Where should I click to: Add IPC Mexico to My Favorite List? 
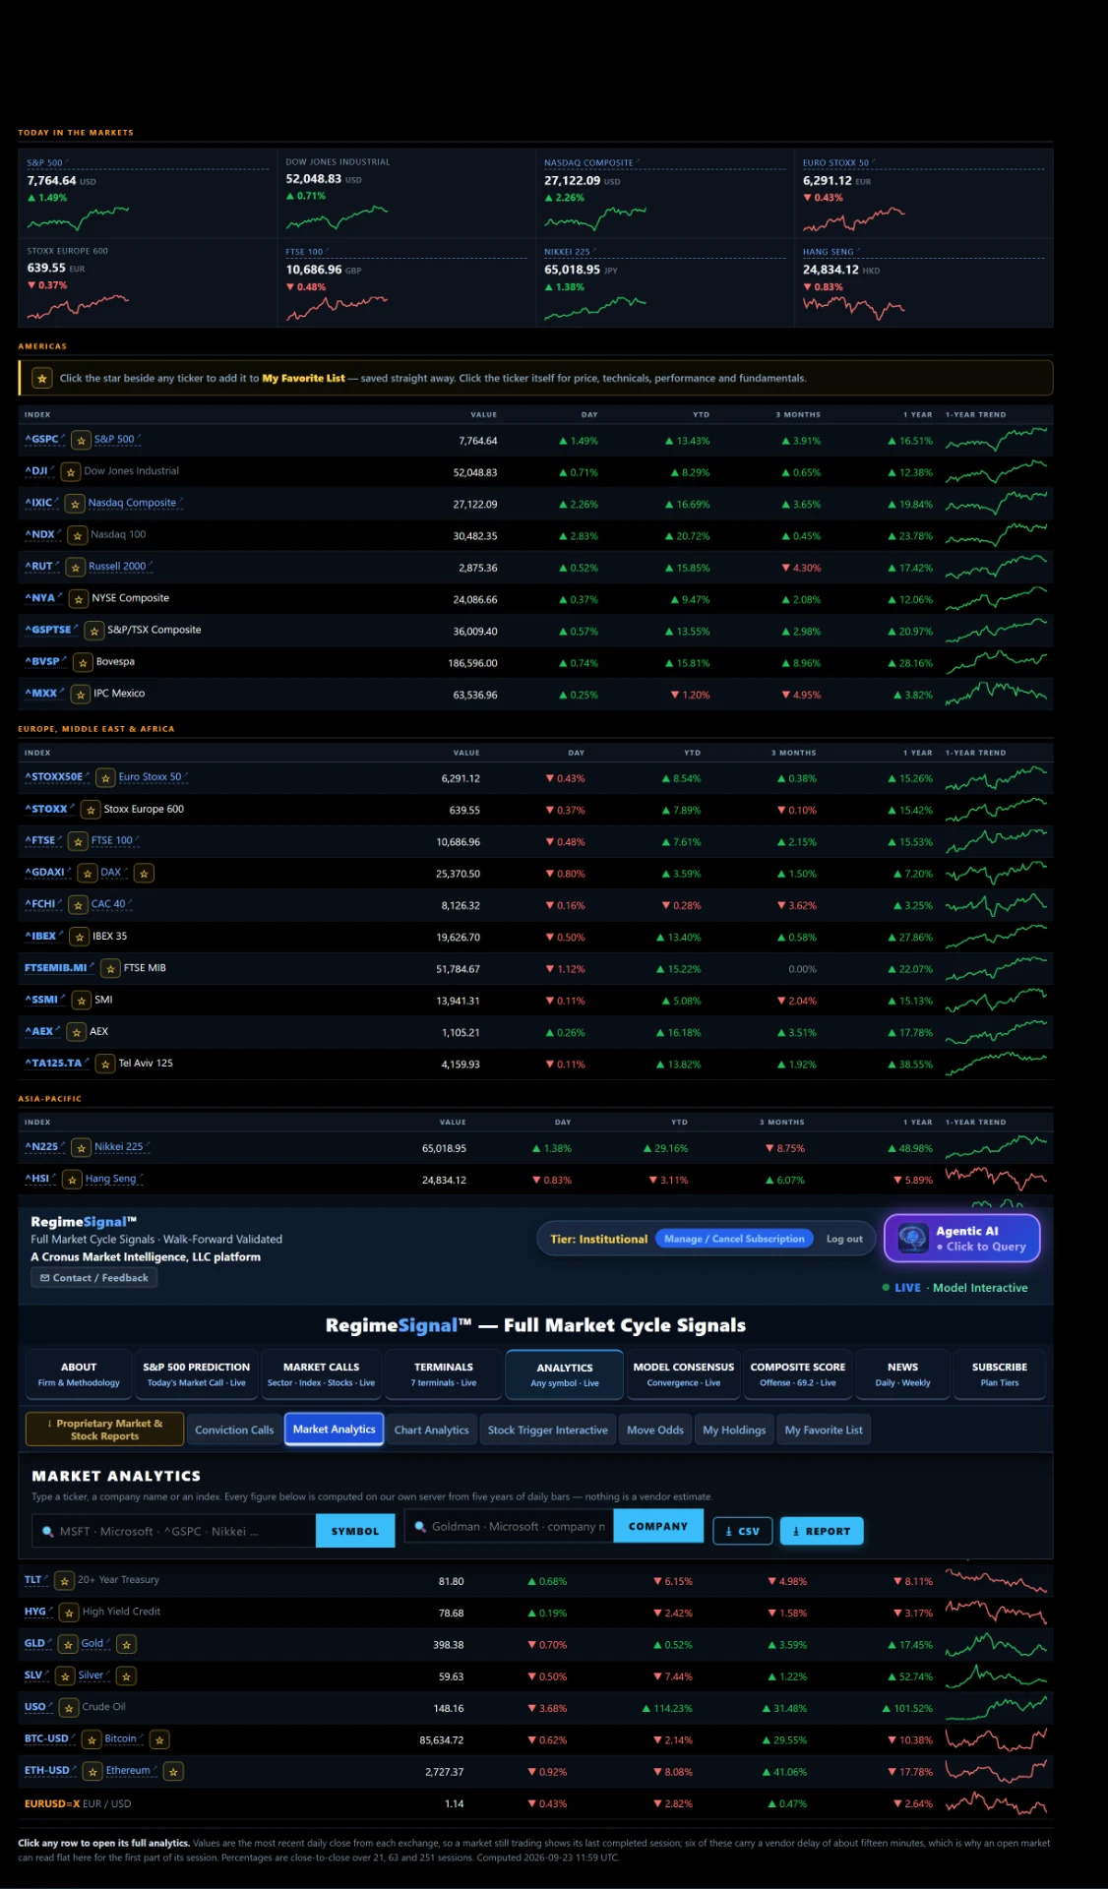[x=81, y=695]
